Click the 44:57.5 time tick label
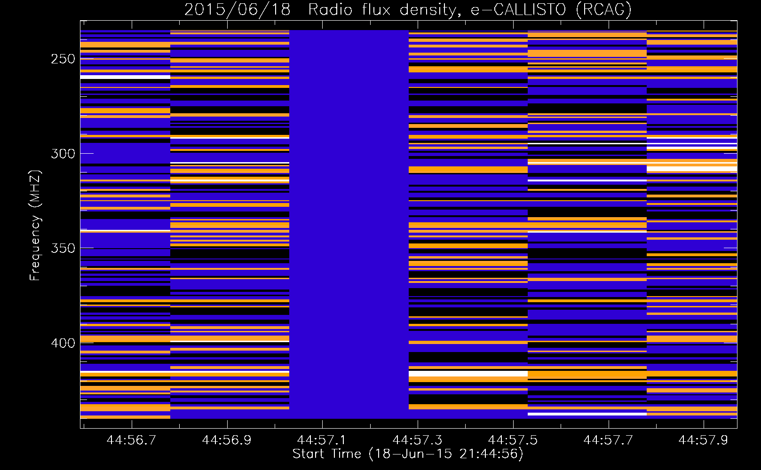 click(x=513, y=440)
